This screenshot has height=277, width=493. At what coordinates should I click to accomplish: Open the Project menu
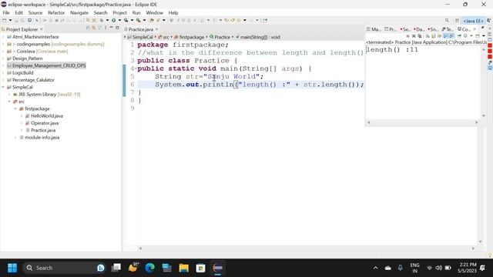pyautogui.click(x=119, y=12)
